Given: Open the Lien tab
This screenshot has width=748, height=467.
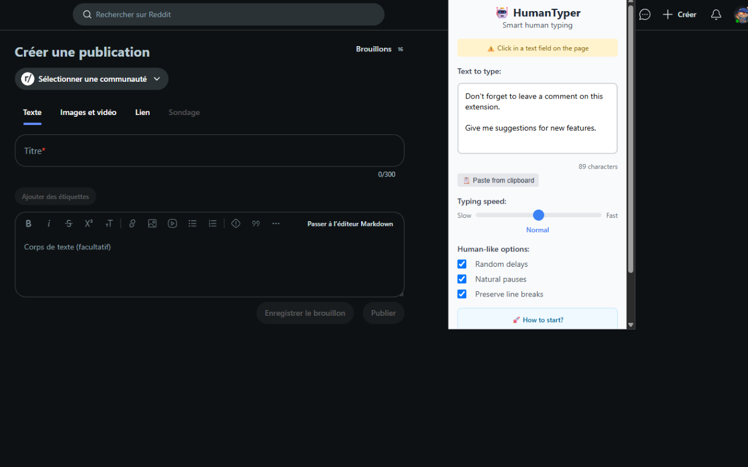Looking at the screenshot, I should pos(142,112).
